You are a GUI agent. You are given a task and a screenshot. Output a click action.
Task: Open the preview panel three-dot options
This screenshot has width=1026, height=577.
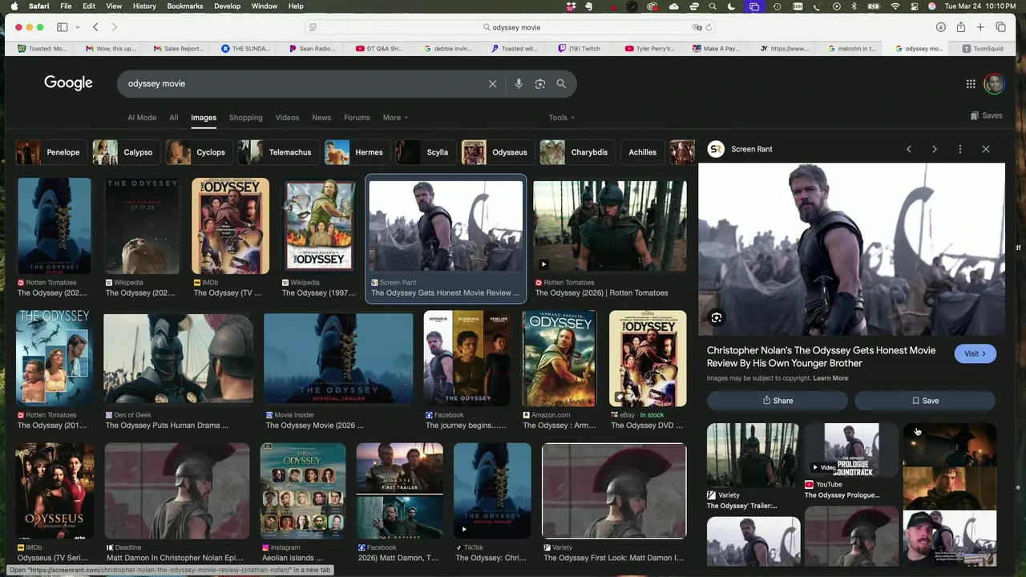click(960, 149)
